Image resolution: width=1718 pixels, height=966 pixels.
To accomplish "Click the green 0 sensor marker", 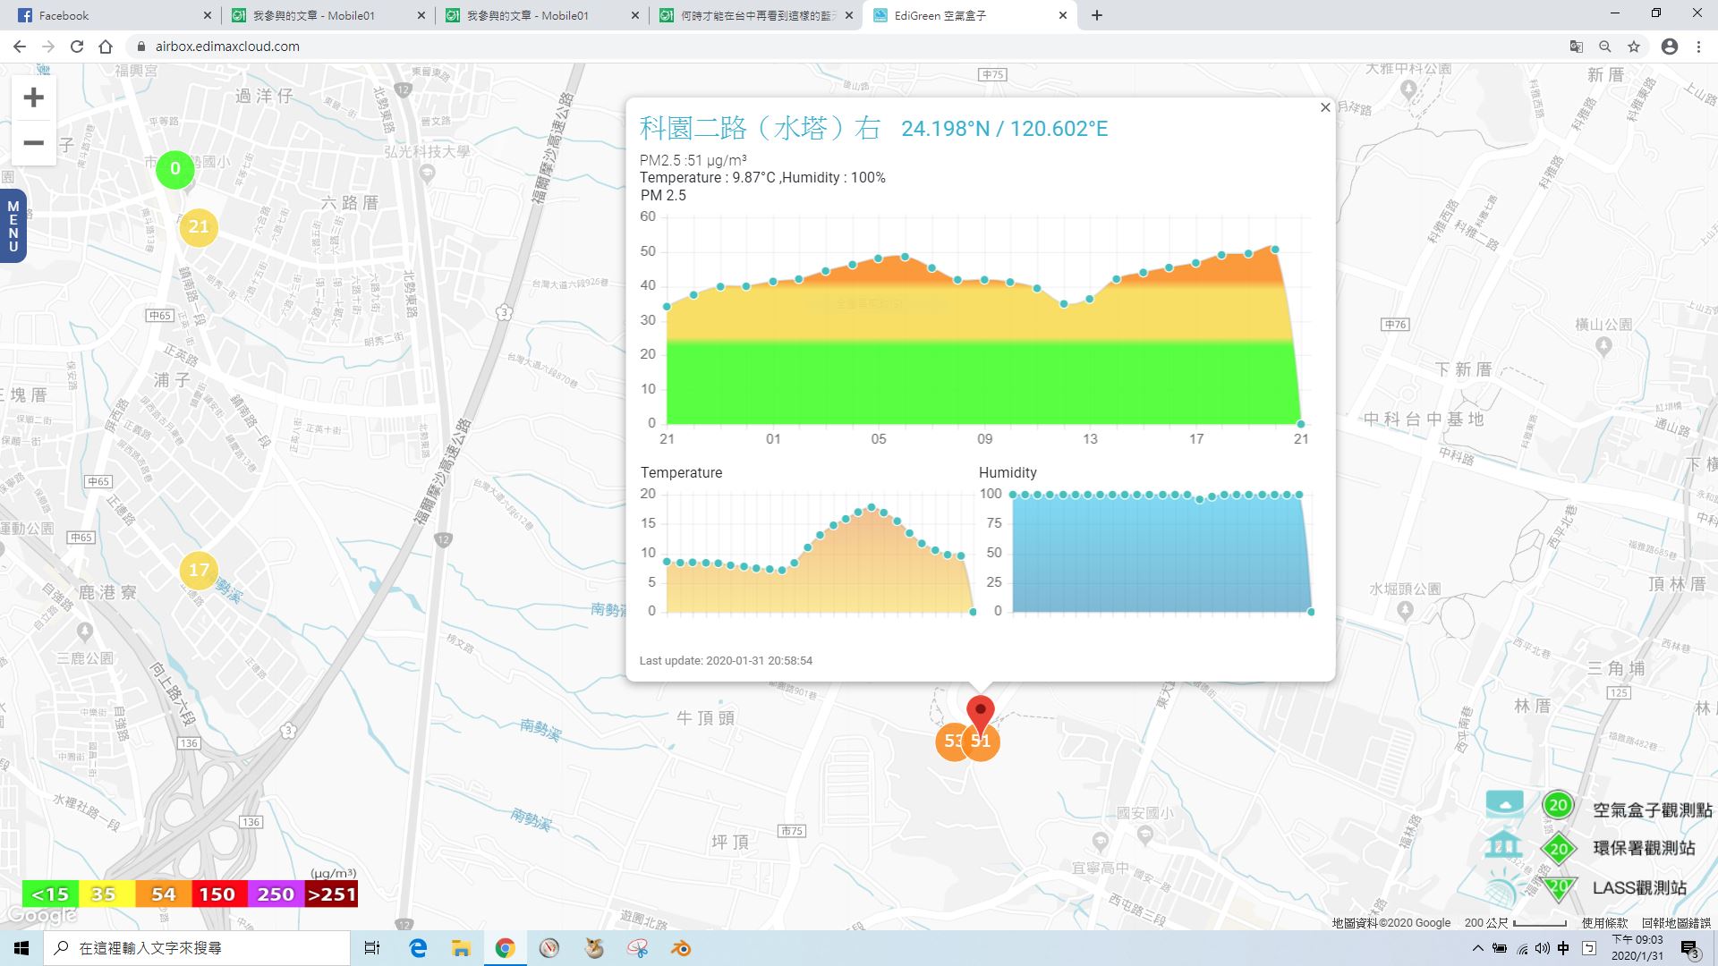I will point(174,169).
